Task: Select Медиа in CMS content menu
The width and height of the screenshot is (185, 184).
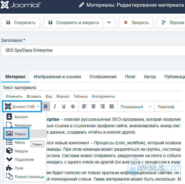Action: [25, 134]
